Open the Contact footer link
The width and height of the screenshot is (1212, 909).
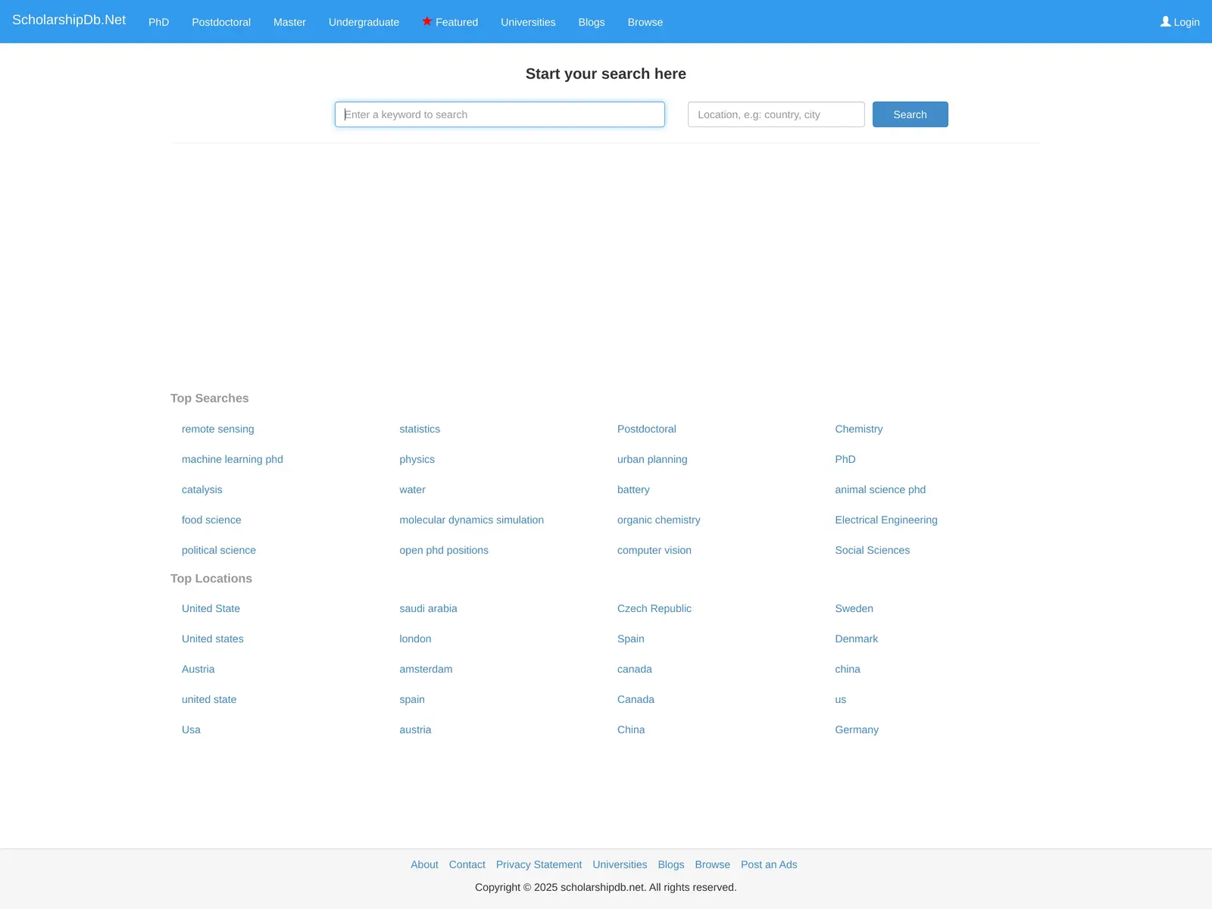click(467, 864)
